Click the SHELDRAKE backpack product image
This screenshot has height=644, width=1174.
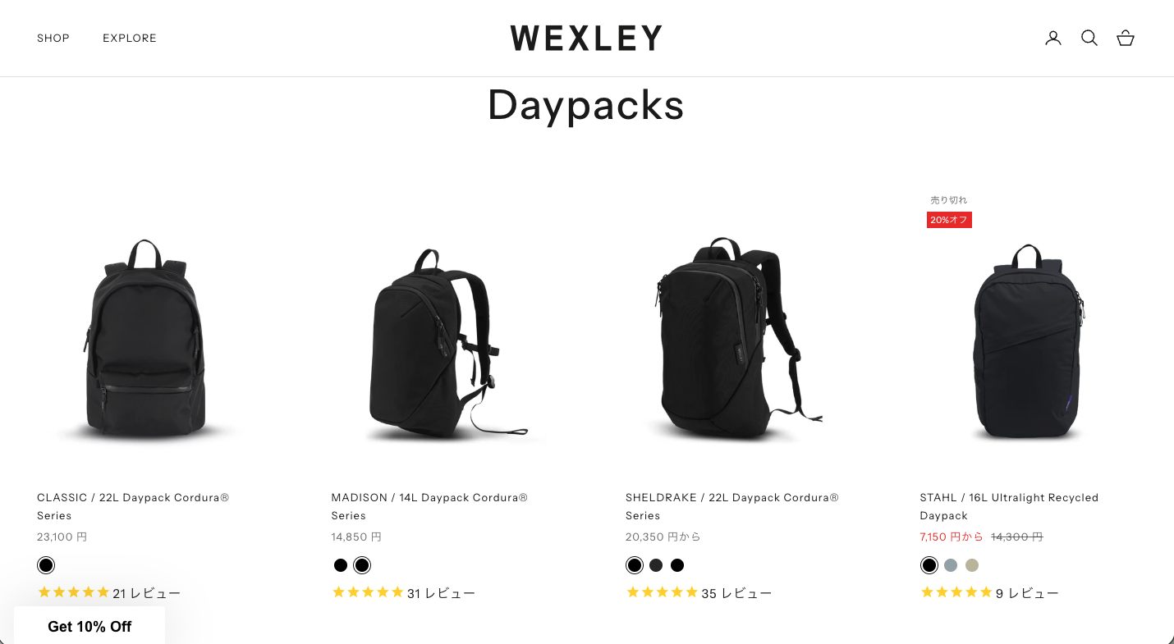tap(732, 339)
